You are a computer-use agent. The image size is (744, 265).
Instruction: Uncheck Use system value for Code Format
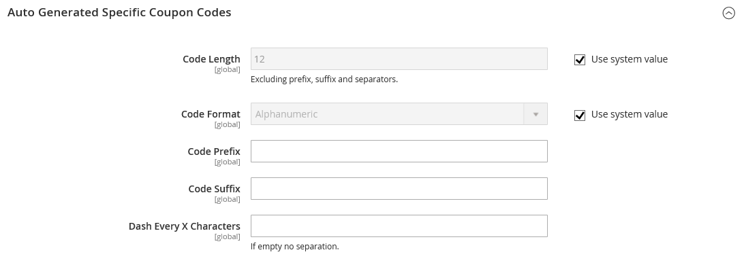pyautogui.click(x=579, y=115)
